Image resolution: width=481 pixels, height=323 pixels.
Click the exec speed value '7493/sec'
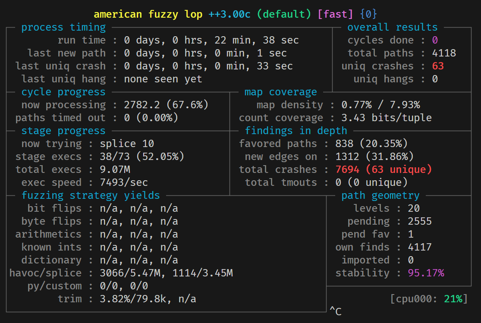point(124,182)
